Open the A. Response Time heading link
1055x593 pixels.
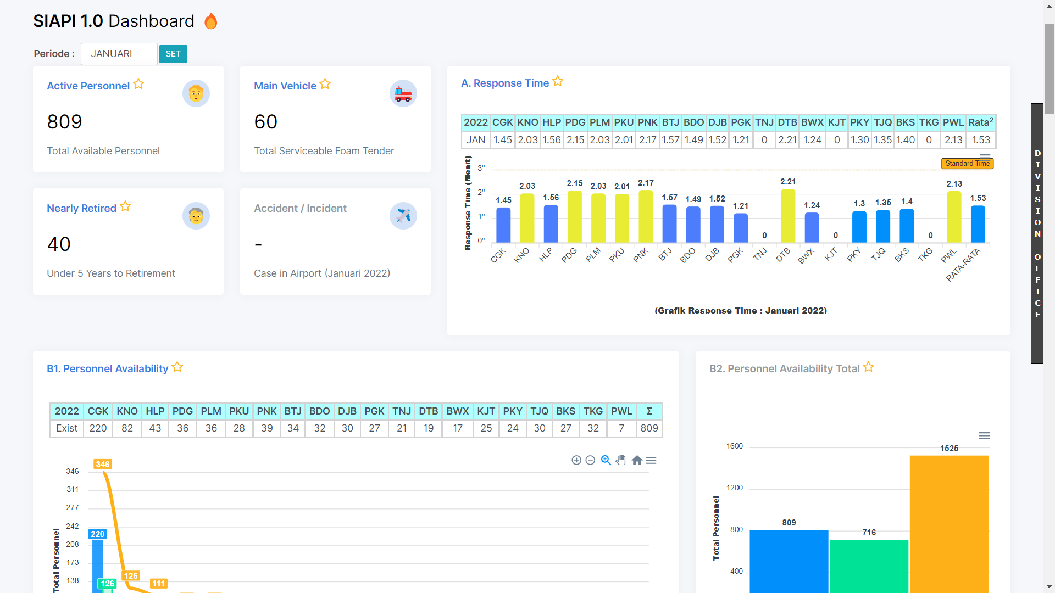pyautogui.click(x=504, y=83)
